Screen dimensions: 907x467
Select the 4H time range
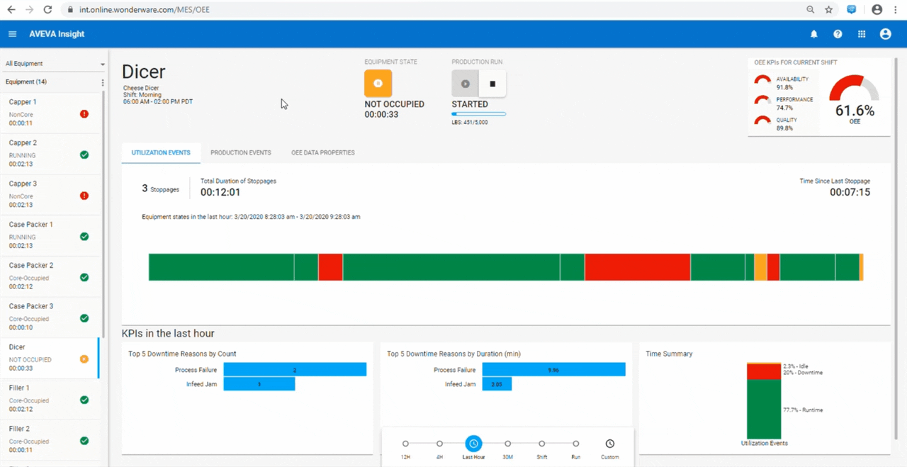[x=439, y=444]
